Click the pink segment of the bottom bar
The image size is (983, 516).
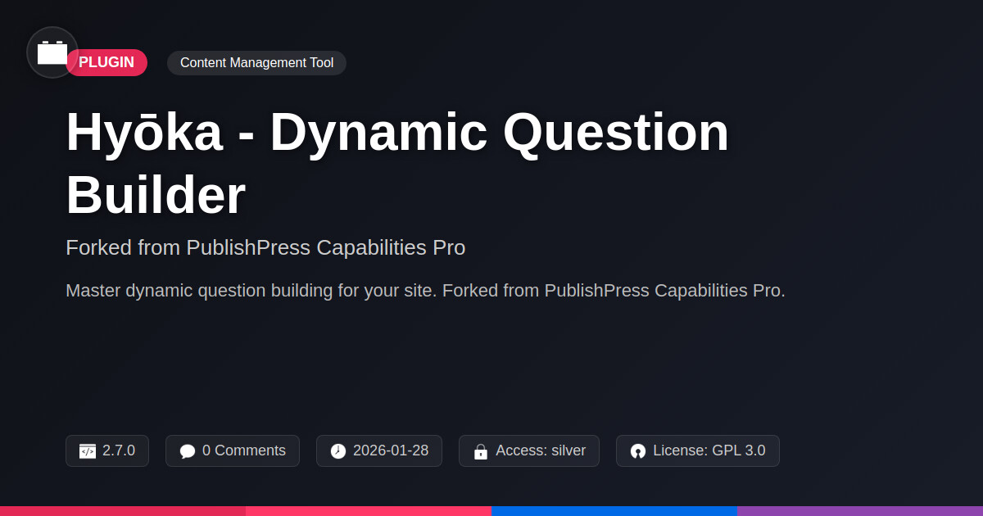[x=369, y=511]
